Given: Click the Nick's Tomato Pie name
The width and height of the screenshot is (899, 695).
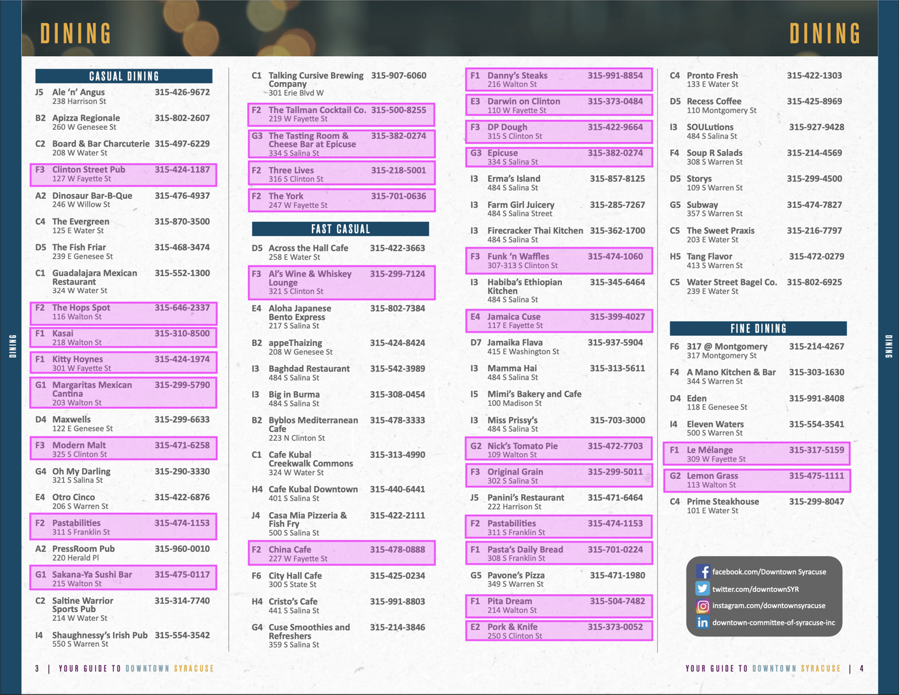Looking at the screenshot, I should (523, 446).
